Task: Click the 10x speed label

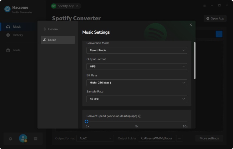Action: (x=185, y=126)
